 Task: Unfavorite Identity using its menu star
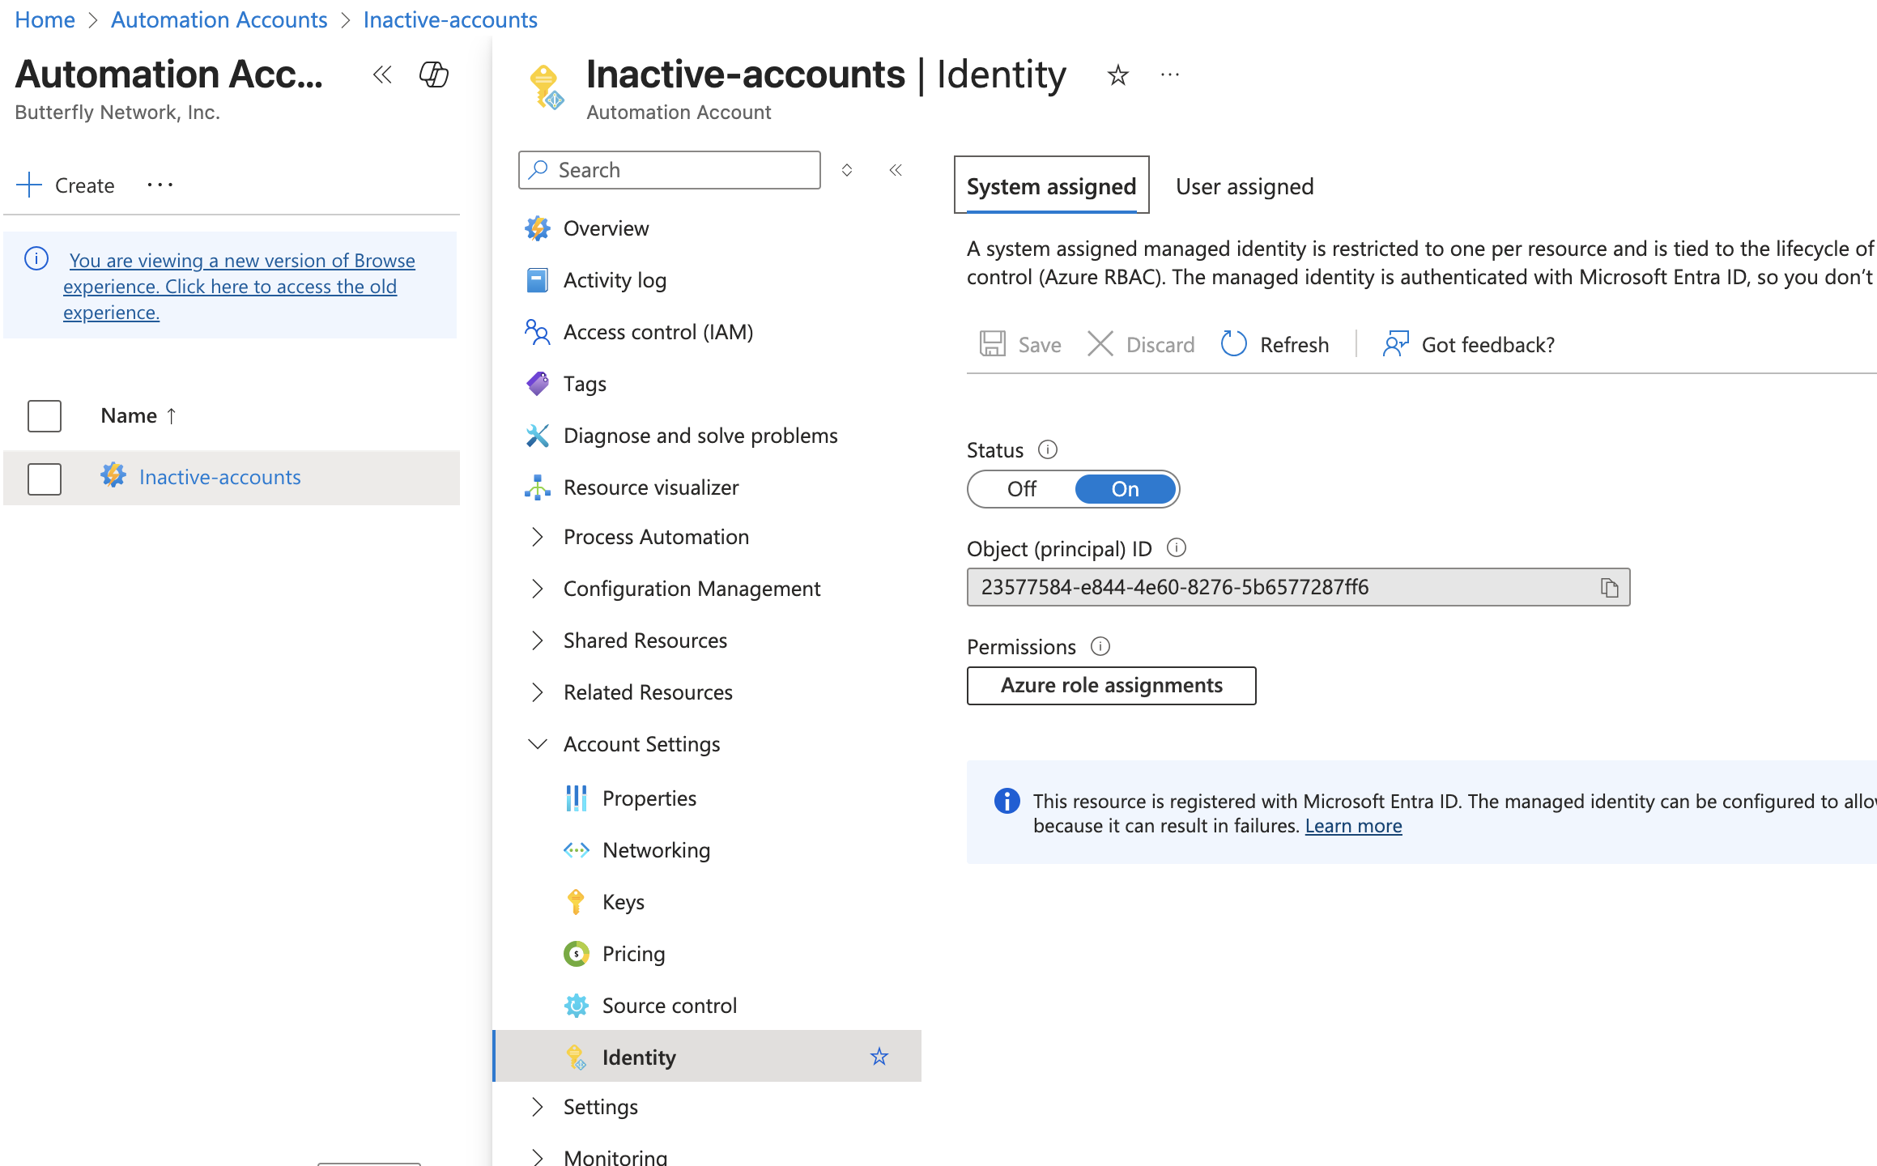pos(879,1057)
